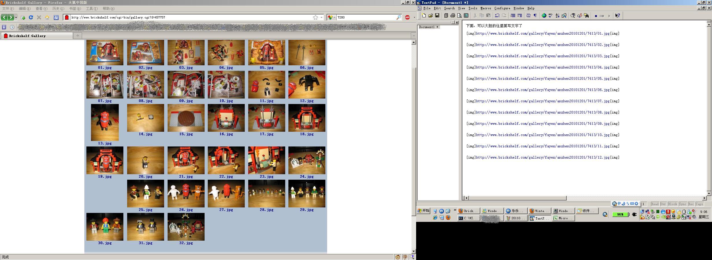Open the Adblock Plus dropdown arrow
The width and height of the screenshot is (712, 260).
pyautogui.click(x=414, y=17)
